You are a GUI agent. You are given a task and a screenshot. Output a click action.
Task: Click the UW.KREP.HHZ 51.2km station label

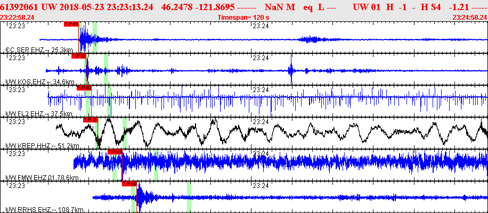click(42, 146)
